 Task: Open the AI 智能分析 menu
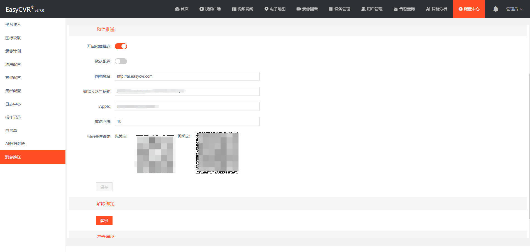(x=436, y=9)
